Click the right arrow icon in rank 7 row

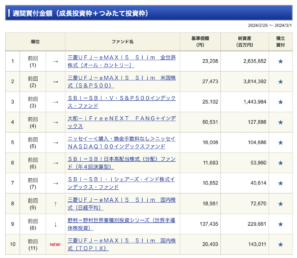(x=56, y=183)
